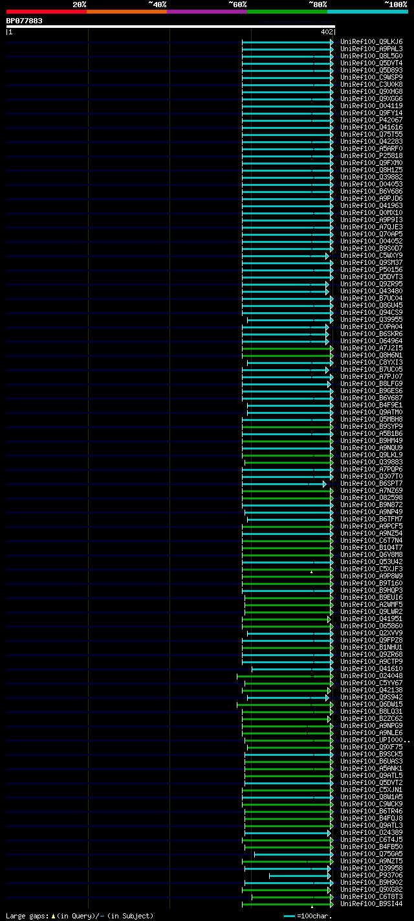Click the cyan alignment bar for C5WXY9

click(285, 256)
